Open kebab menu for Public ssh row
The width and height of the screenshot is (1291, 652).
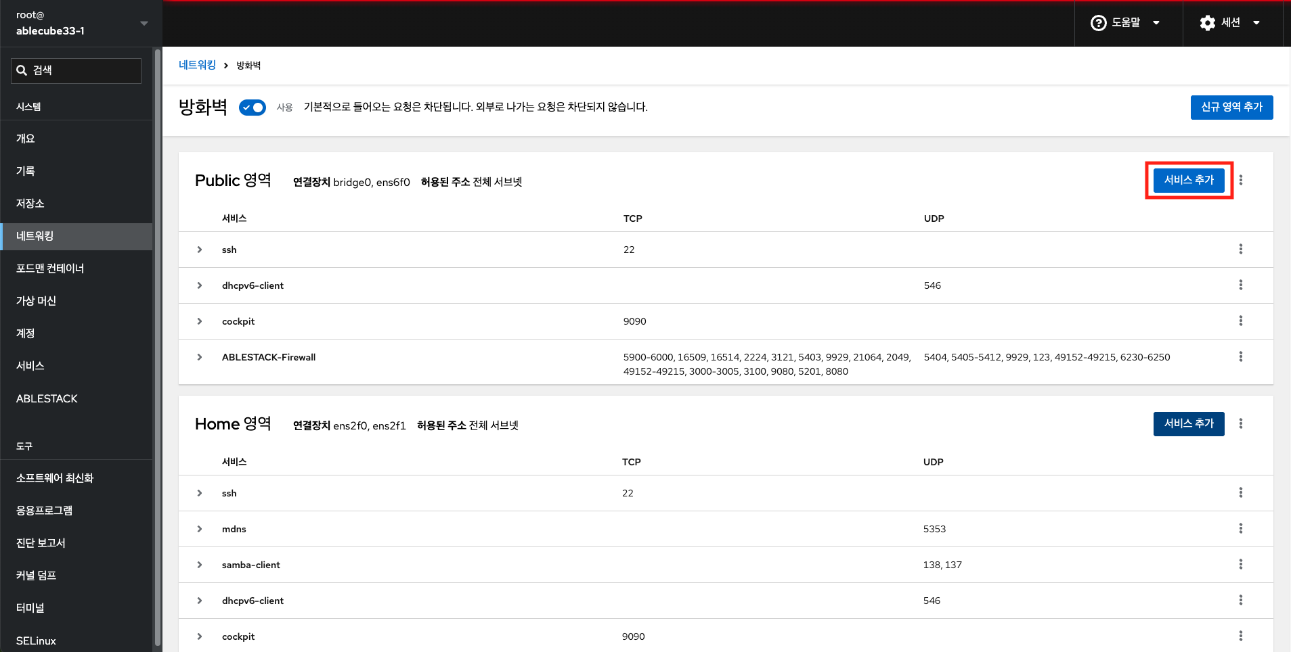point(1240,249)
